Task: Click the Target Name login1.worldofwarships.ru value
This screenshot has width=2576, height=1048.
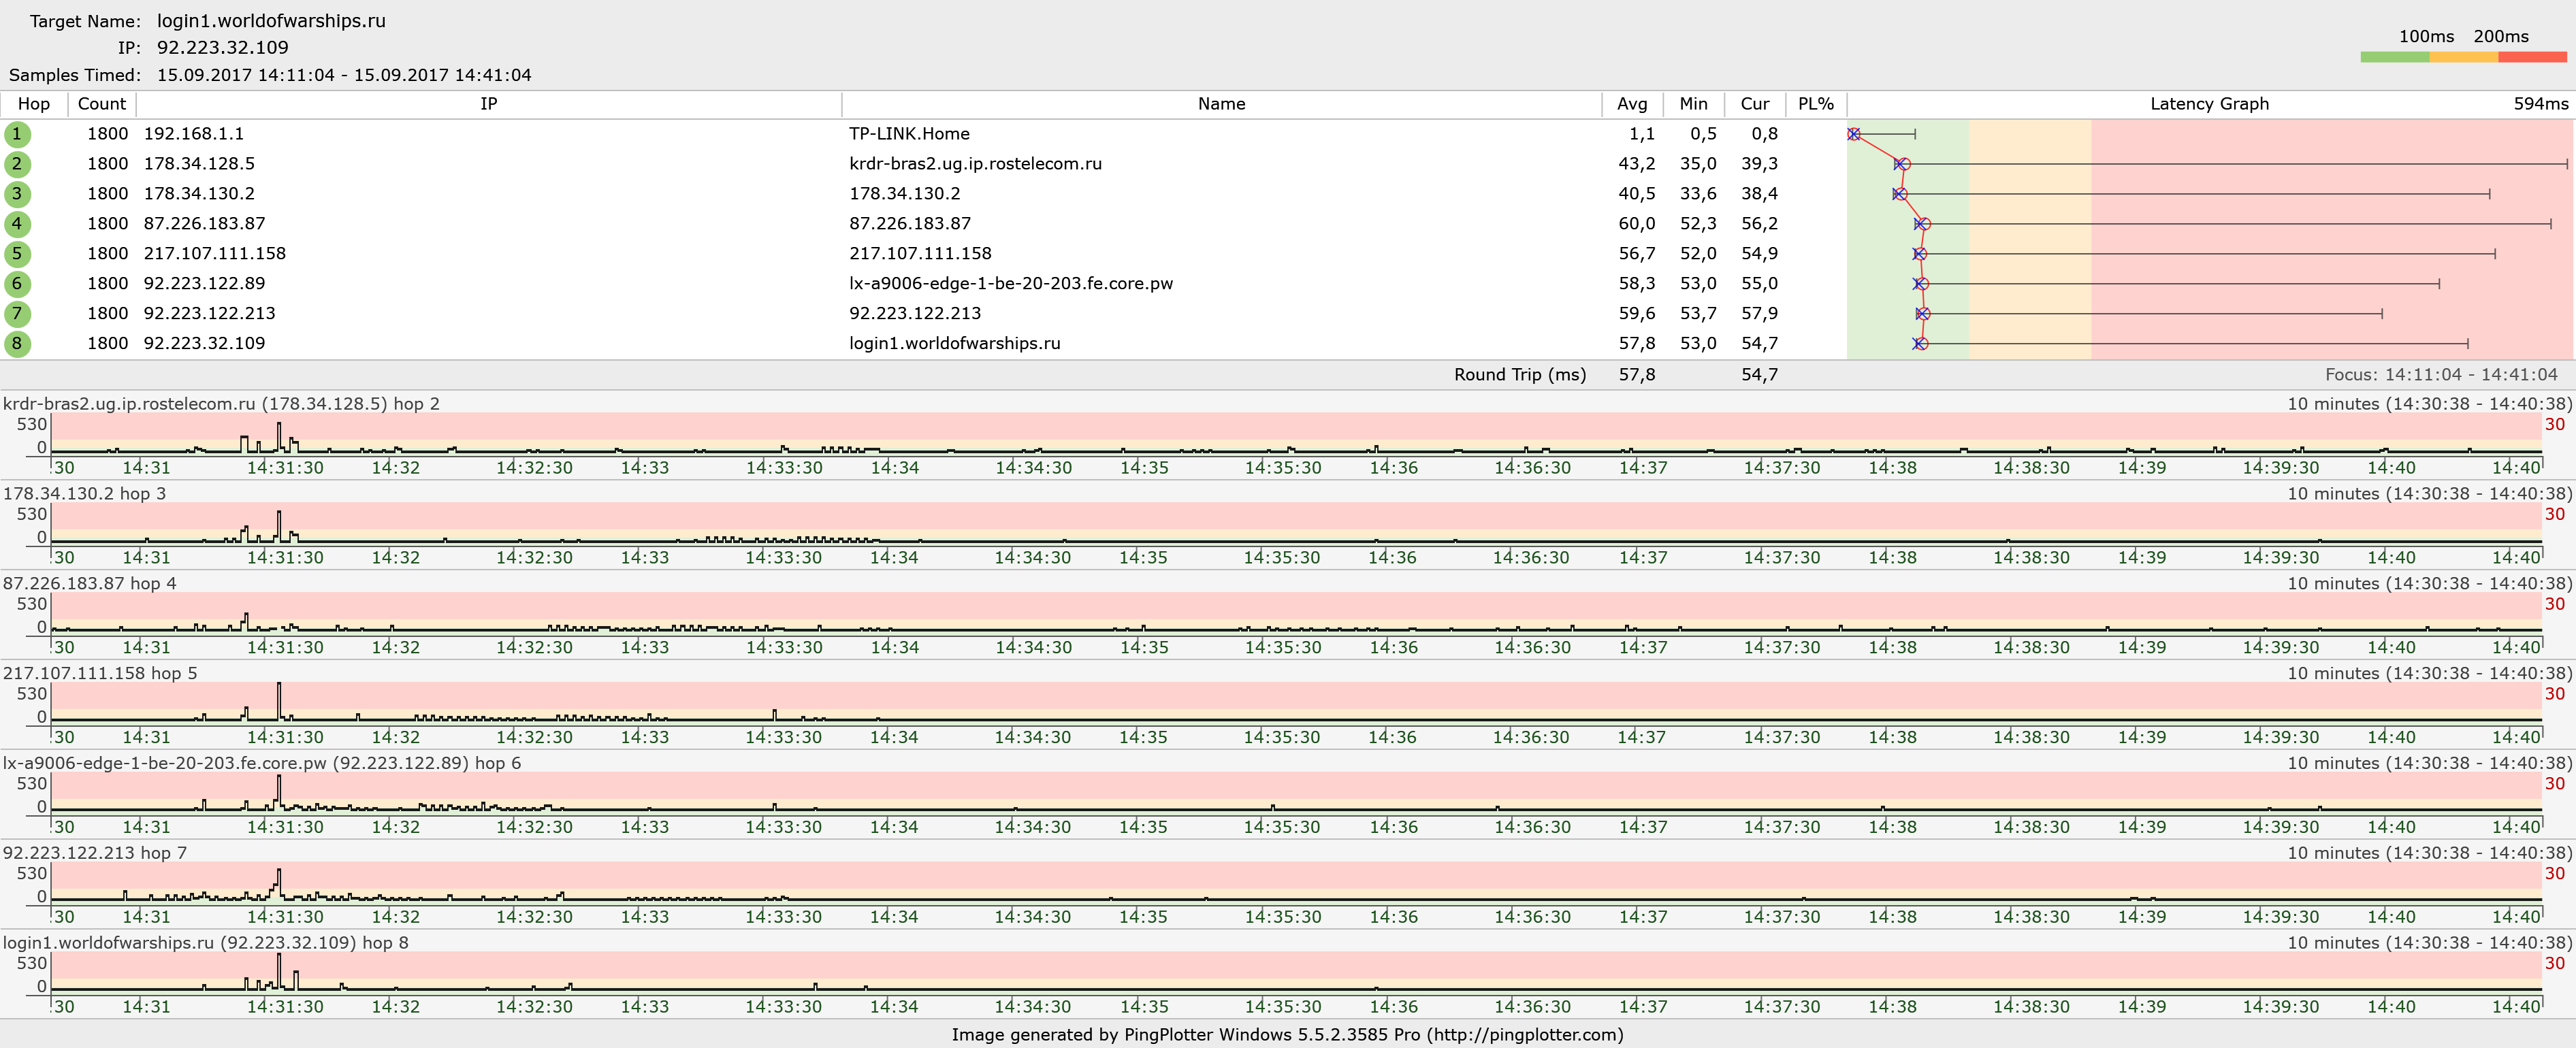Action: [x=271, y=21]
